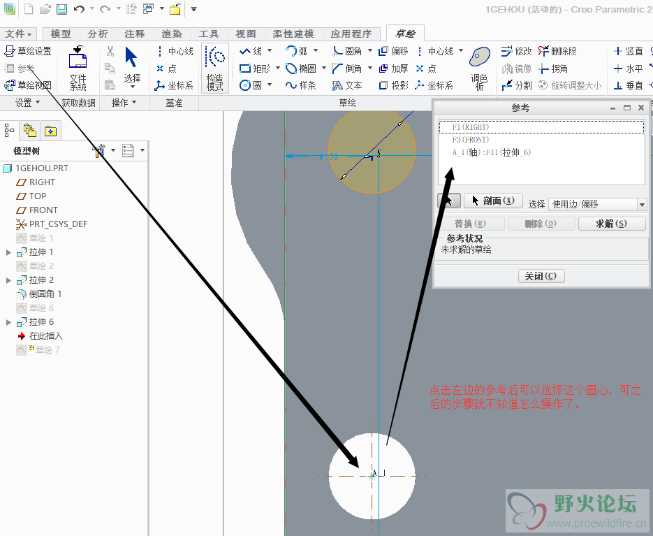This screenshot has height=536, width=653.
Task: Open the 线 line dropdown arrow
Action: pos(270,50)
